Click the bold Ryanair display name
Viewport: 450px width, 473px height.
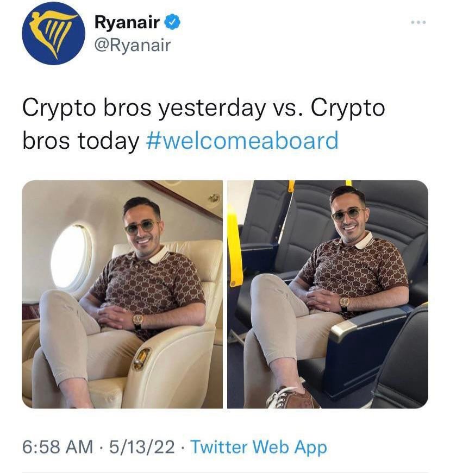127,22
